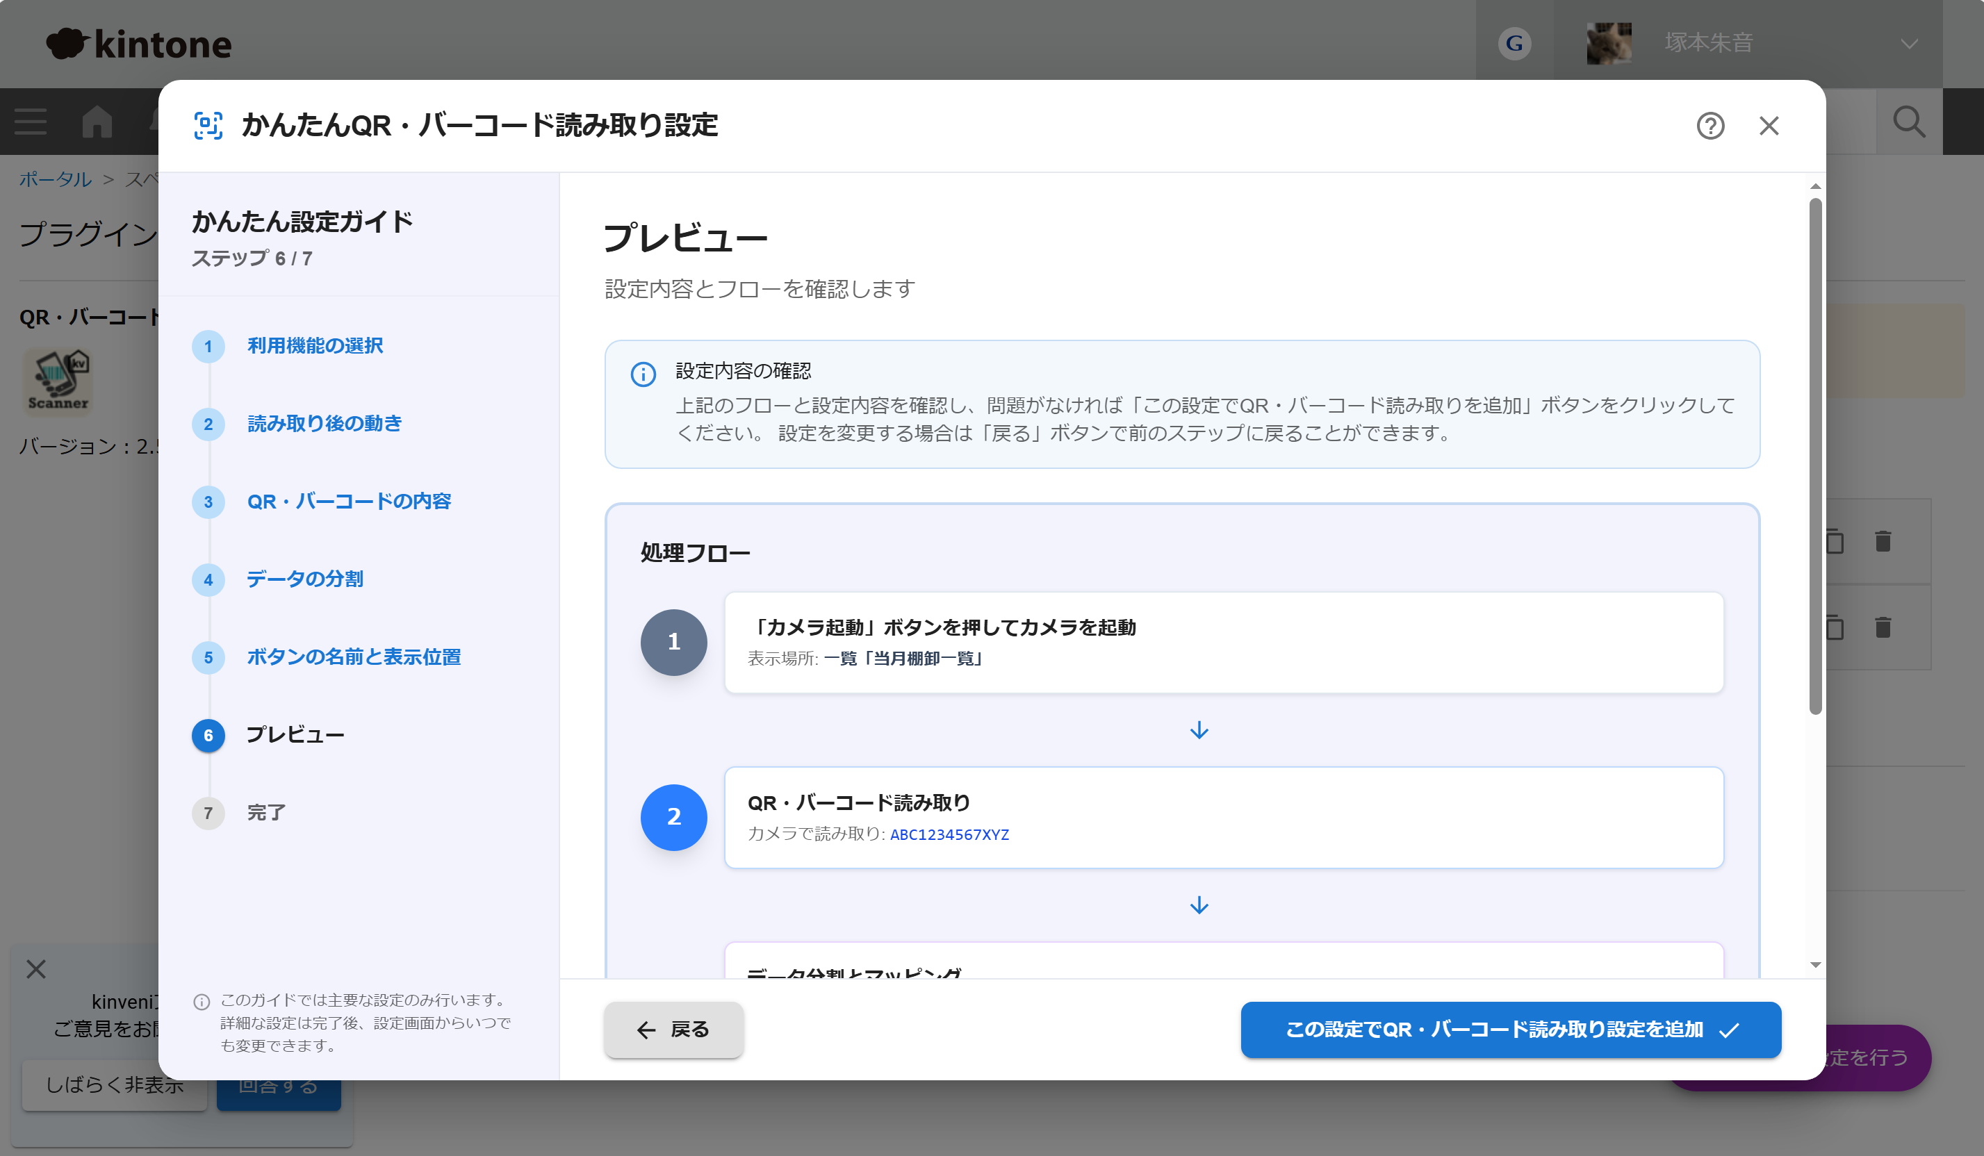Delete the first setting row with trash icon

pos(1883,541)
